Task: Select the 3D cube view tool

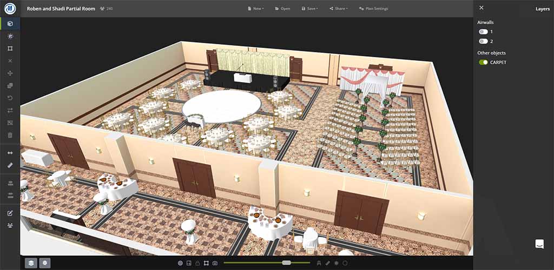Action: coord(10,24)
